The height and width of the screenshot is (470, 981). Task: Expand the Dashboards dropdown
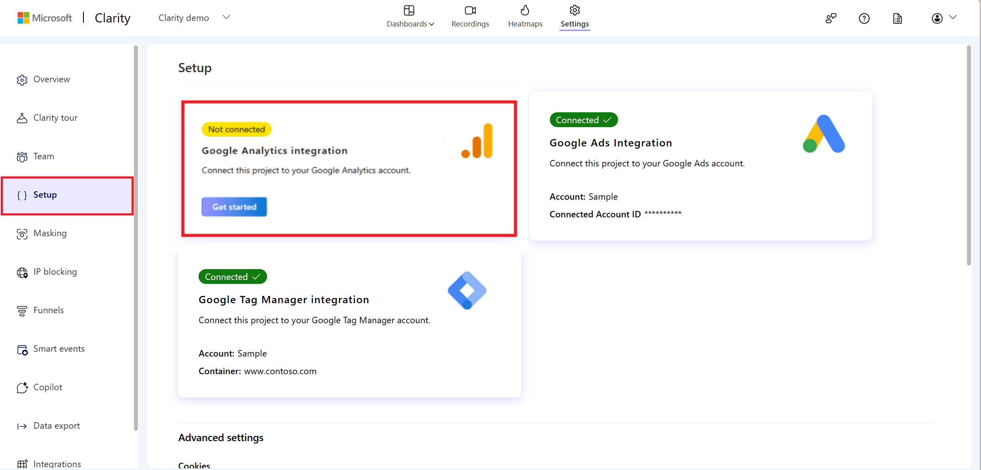(410, 17)
